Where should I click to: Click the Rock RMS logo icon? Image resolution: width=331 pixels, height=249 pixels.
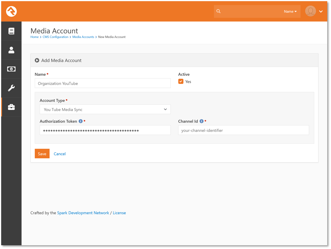pyautogui.click(x=11, y=12)
